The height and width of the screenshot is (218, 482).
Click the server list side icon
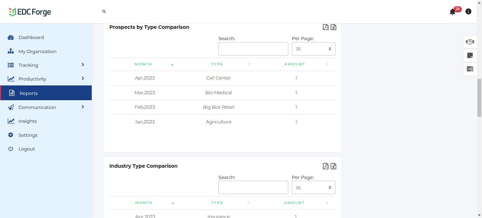470,69
